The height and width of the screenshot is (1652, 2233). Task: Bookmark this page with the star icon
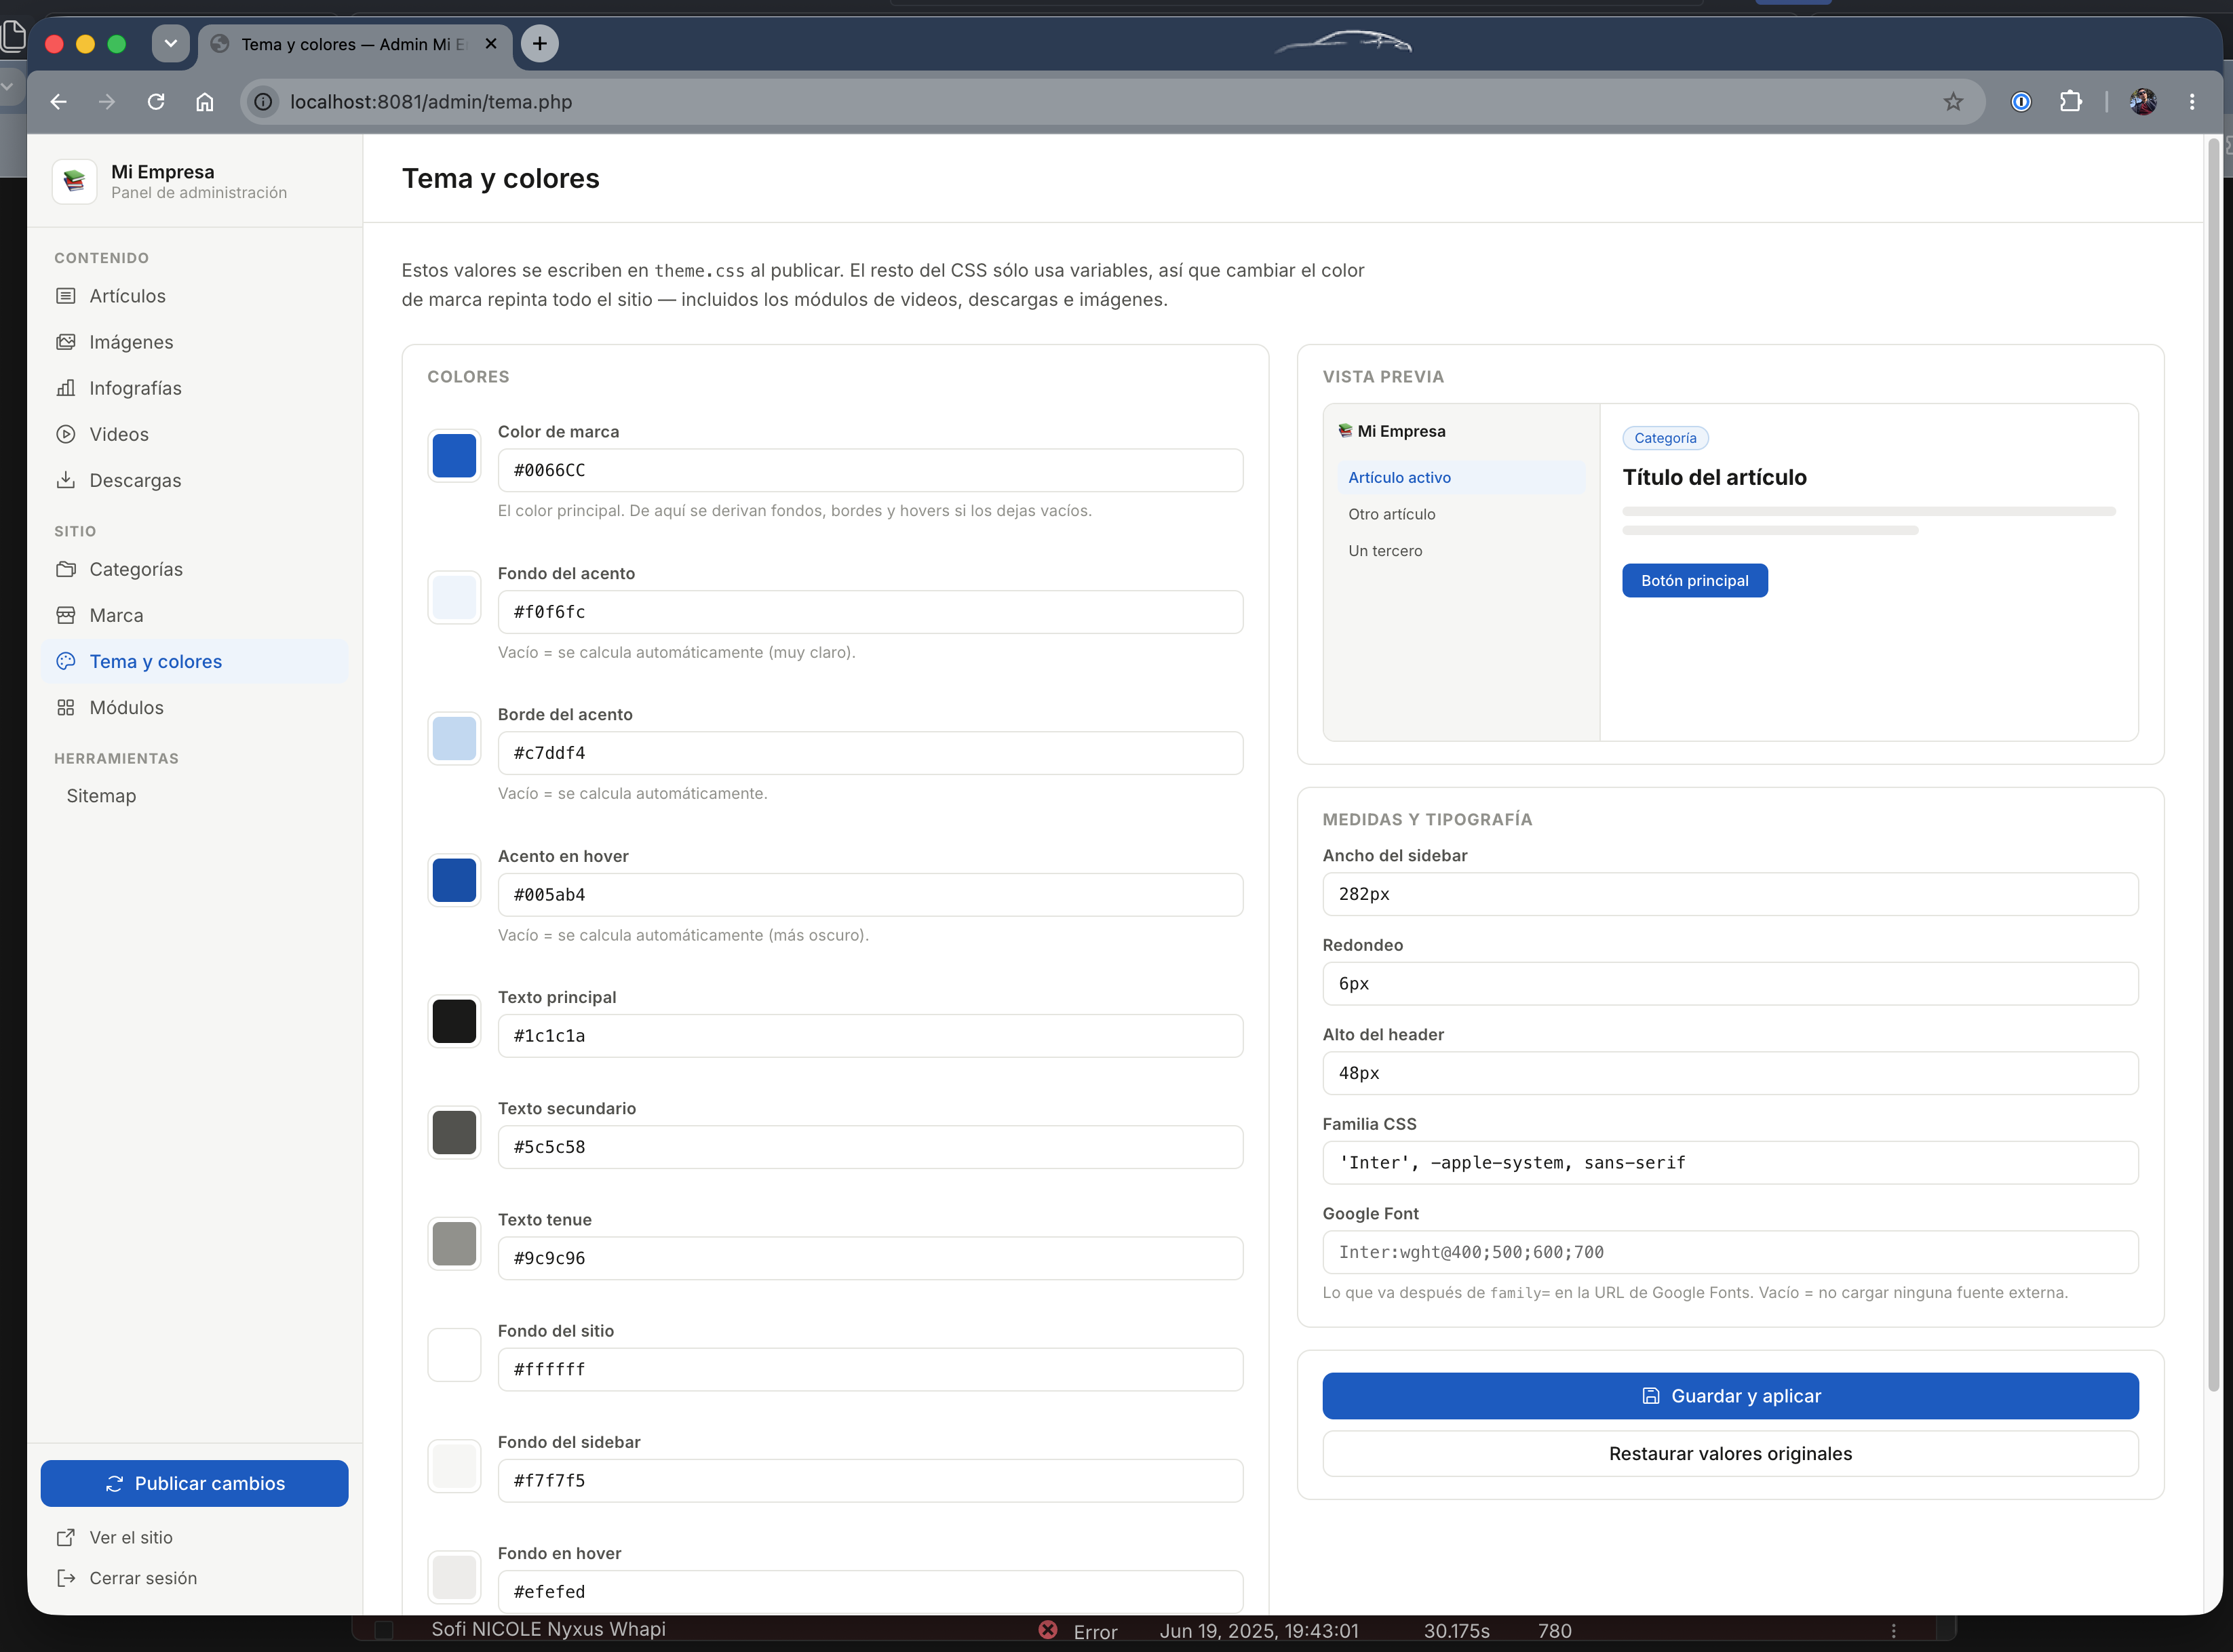pyautogui.click(x=1953, y=102)
